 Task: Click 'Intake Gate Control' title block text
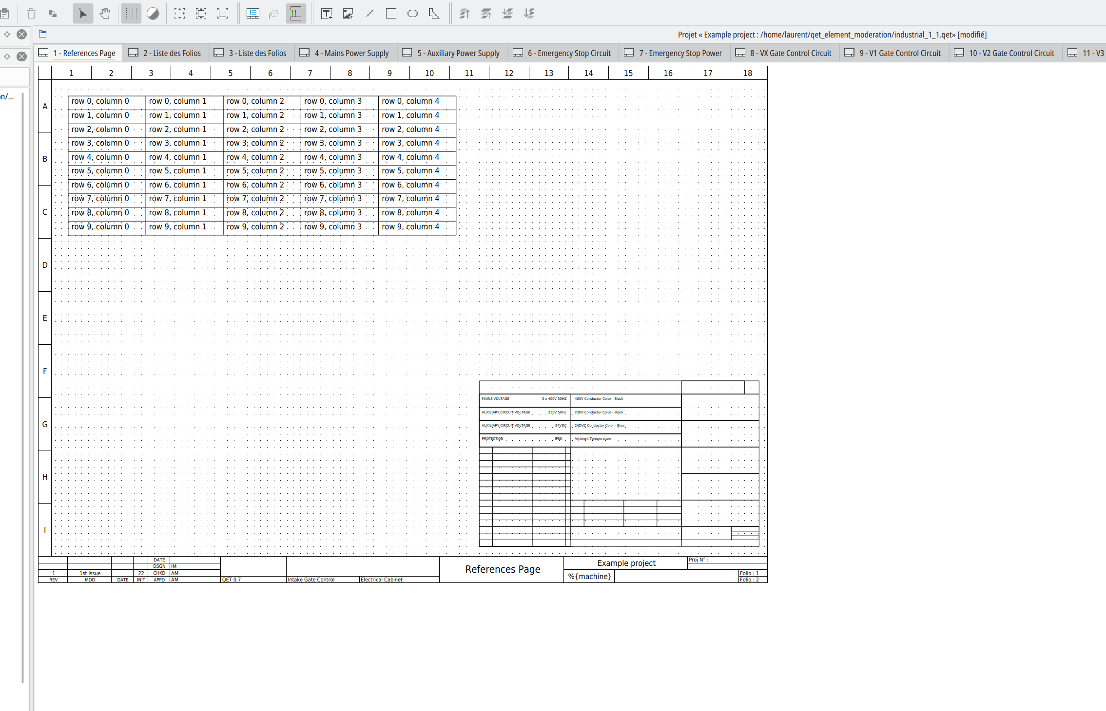311,580
